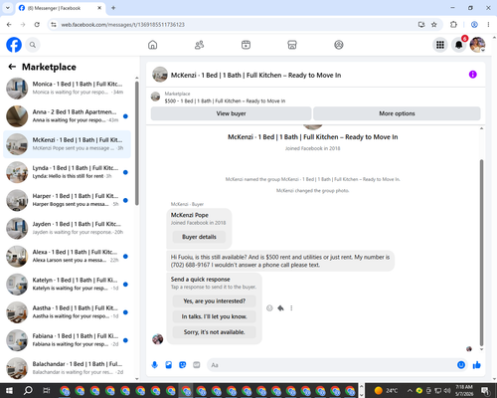Click the browser address bar URL
This screenshot has height=398, width=497.
coord(122,25)
